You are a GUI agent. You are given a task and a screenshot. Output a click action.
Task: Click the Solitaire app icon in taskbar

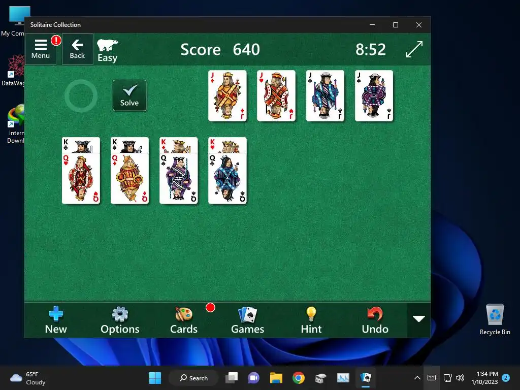[x=366, y=378]
